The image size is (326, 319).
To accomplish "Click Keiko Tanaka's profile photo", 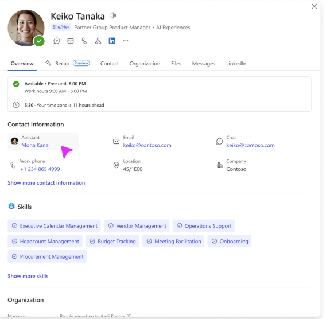I will pos(26,28).
